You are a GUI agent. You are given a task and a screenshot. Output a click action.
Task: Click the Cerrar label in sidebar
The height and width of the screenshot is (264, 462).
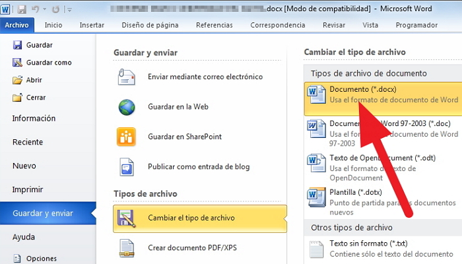coord(36,97)
